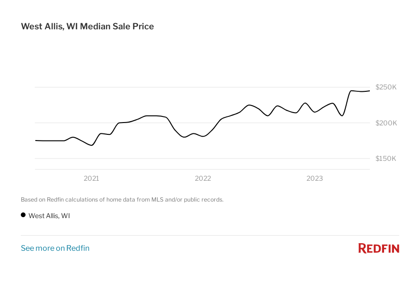The width and height of the screenshot is (420, 282).
Task: Click the West Allis Median Sale Price title
Action: coord(87,26)
